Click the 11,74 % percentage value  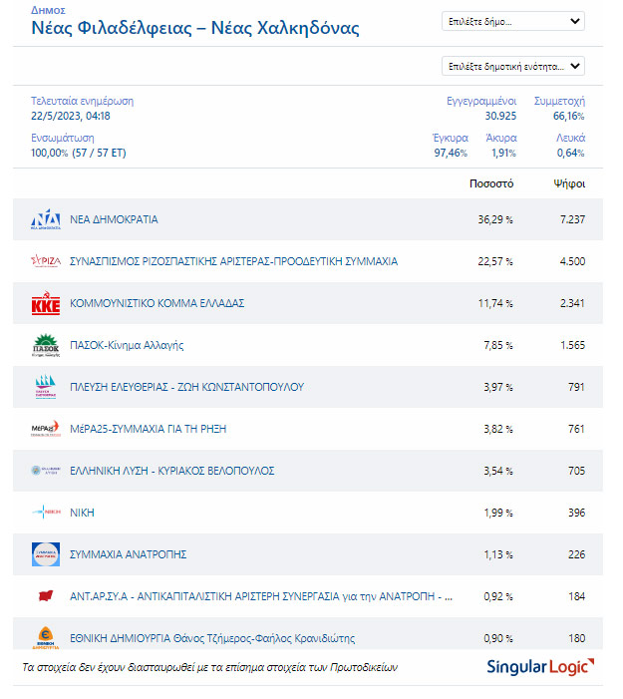point(495,303)
